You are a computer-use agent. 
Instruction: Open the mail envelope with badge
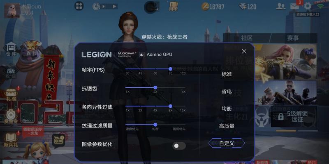tap(295, 6)
